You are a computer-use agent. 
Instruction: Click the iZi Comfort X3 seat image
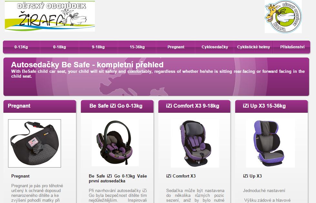195,143
